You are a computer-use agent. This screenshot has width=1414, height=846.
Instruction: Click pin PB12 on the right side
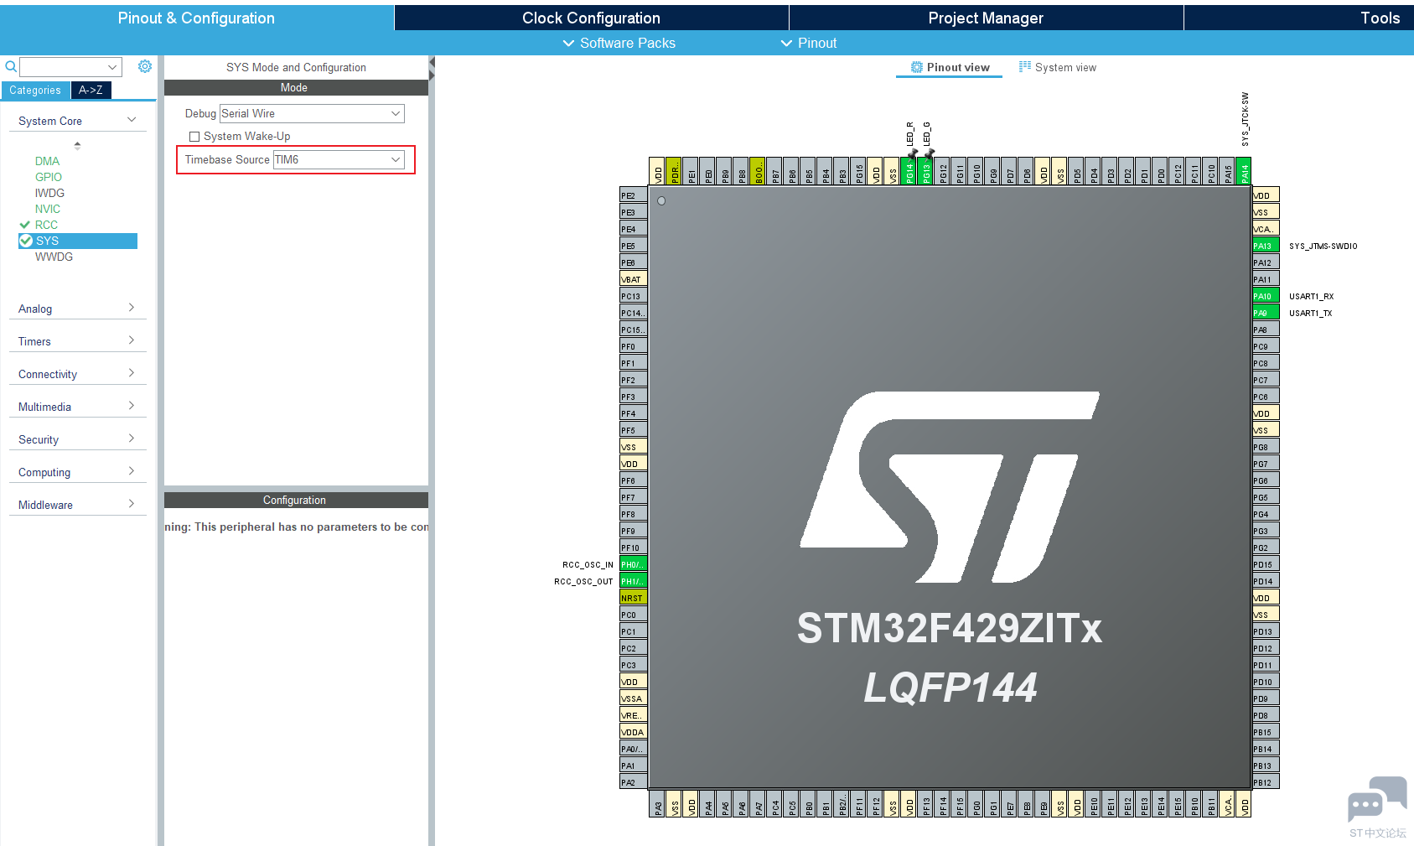[x=1266, y=782]
